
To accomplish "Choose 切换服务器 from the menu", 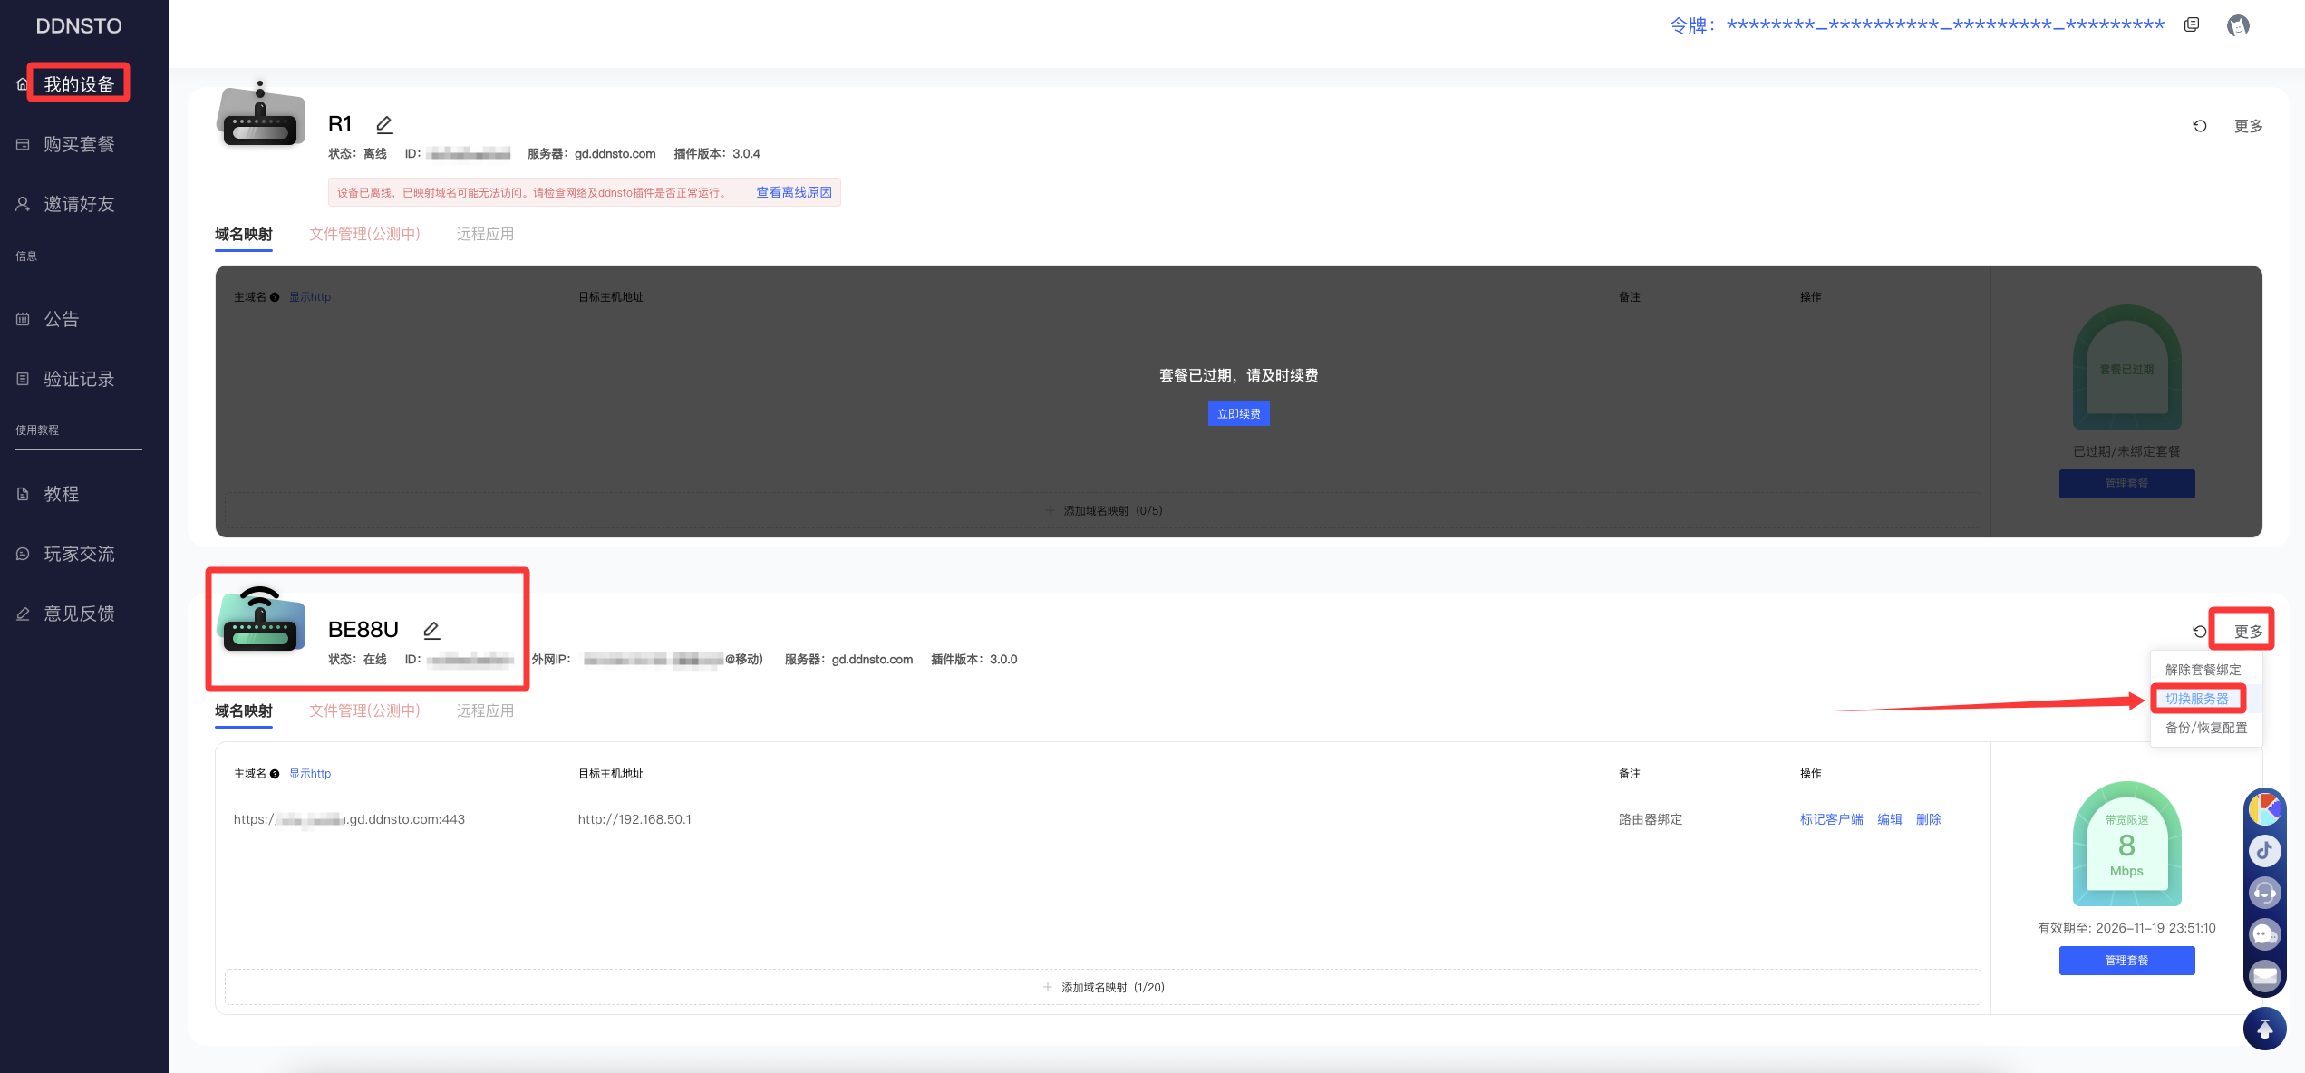I will tap(2196, 699).
